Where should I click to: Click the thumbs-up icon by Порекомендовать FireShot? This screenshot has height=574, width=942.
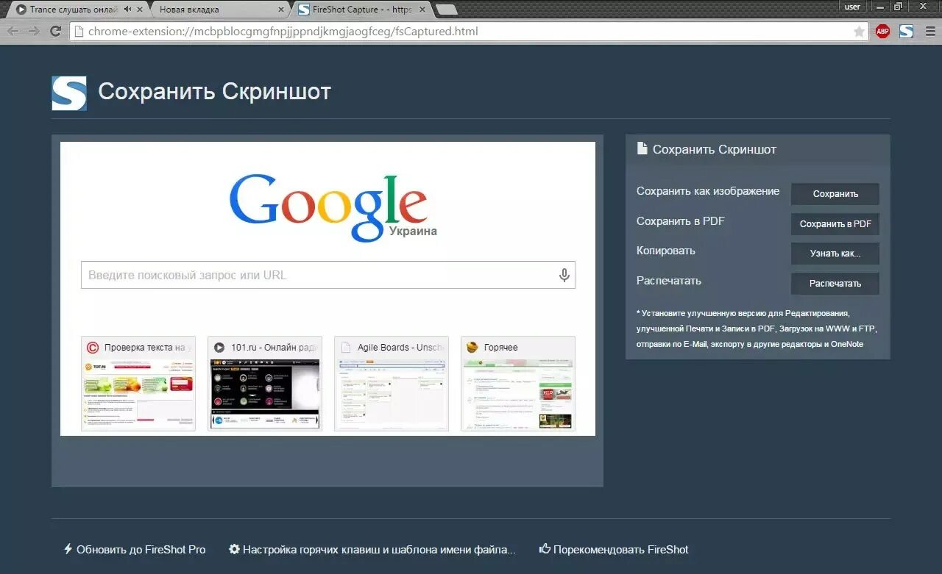[x=545, y=548]
